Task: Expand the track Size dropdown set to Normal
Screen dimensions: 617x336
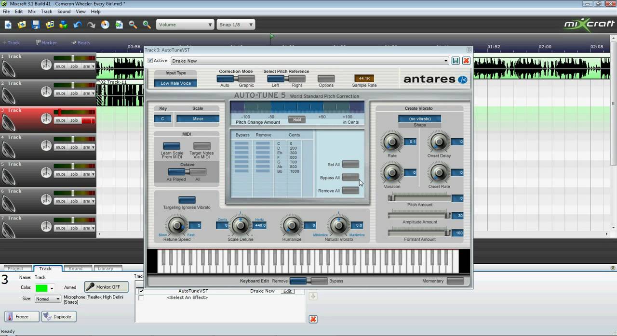Action: 48,299
